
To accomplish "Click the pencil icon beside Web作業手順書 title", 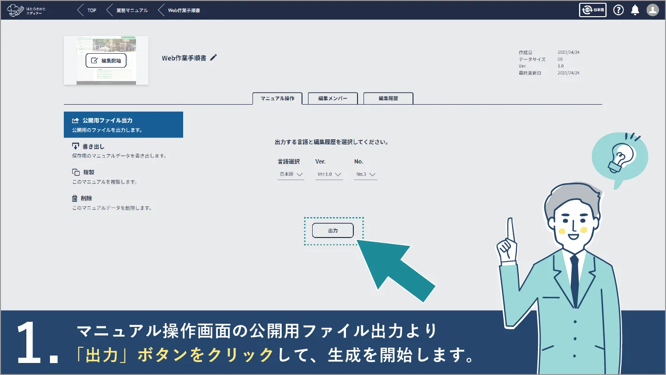I will (x=213, y=58).
